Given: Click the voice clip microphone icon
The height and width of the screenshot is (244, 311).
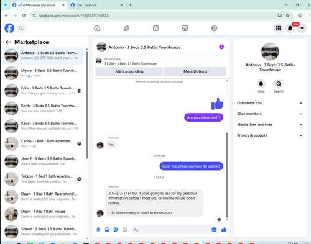Looking at the screenshot, I should [98, 230].
